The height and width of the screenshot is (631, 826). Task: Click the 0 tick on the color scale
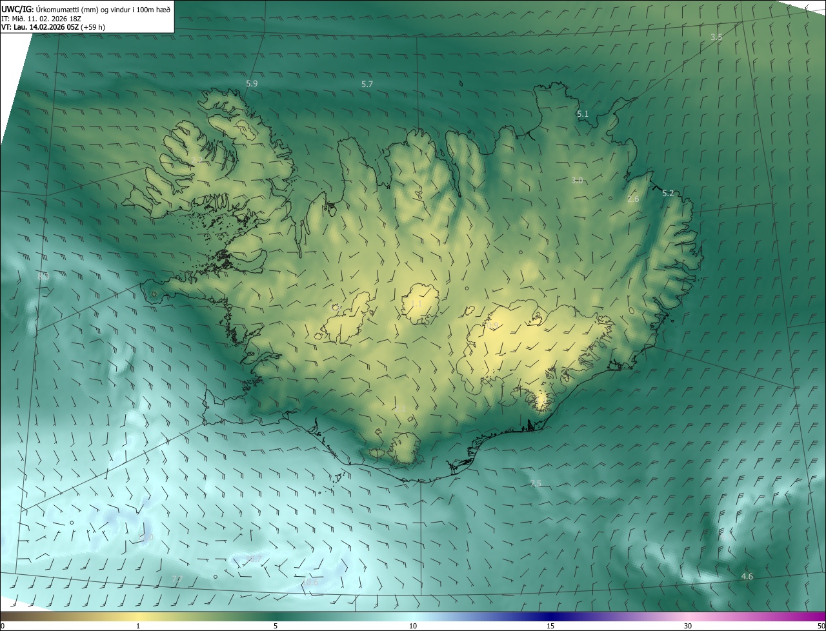(x=2, y=626)
